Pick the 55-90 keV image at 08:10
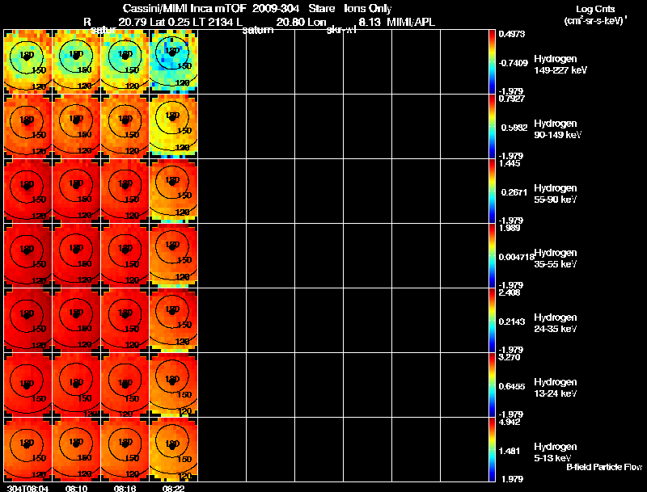The height and width of the screenshot is (492, 647). point(76,191)
